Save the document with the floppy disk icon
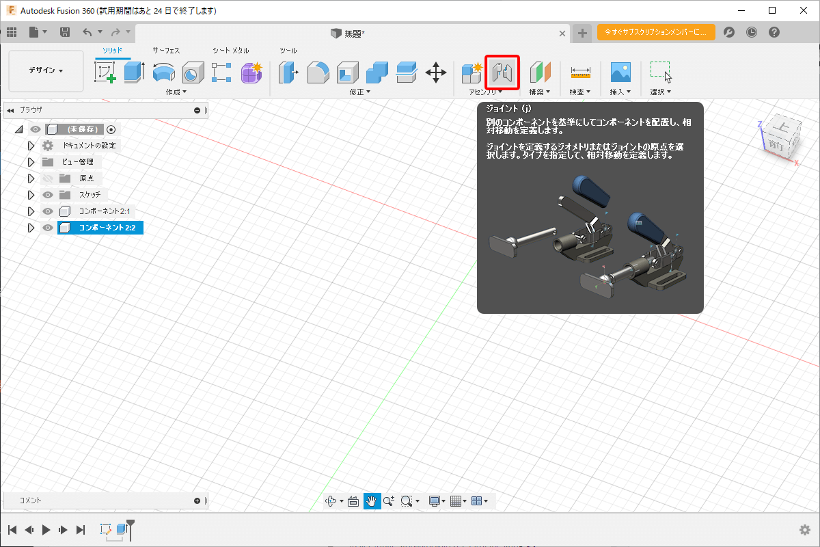This screenshot has width=820, height=547. (65, 32)
